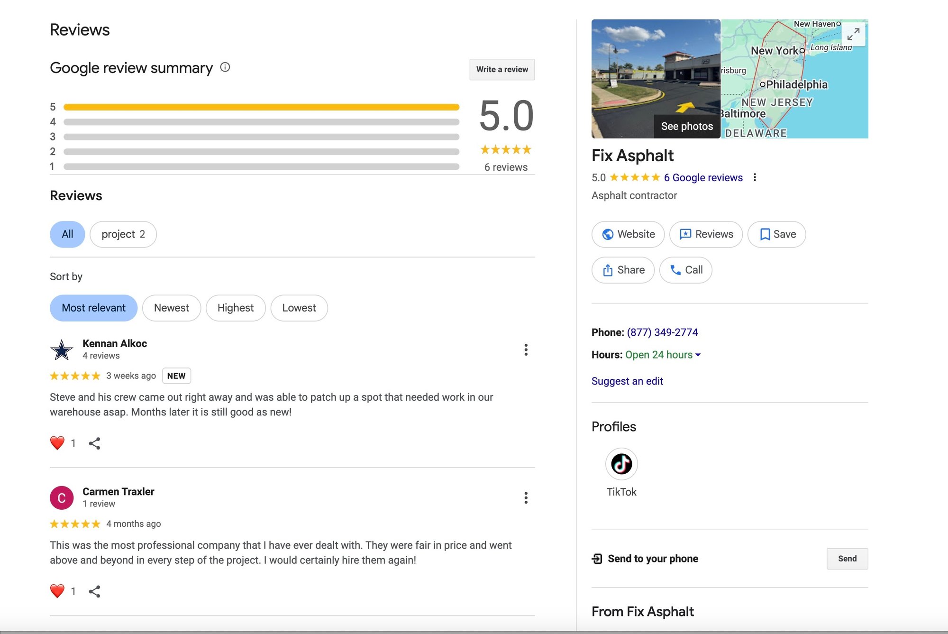Sort reviews by Newest
Image resolution: width=948 pixels, height=634 pixels.
pyautogui.click(x=171, y=308)
